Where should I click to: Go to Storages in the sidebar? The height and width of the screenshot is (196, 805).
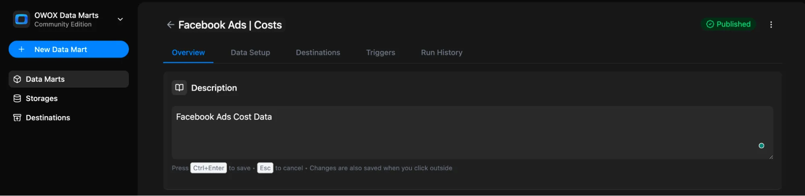41,99
